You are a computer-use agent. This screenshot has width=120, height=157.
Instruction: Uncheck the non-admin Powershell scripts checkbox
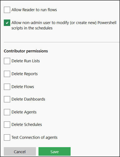(7, 23)
